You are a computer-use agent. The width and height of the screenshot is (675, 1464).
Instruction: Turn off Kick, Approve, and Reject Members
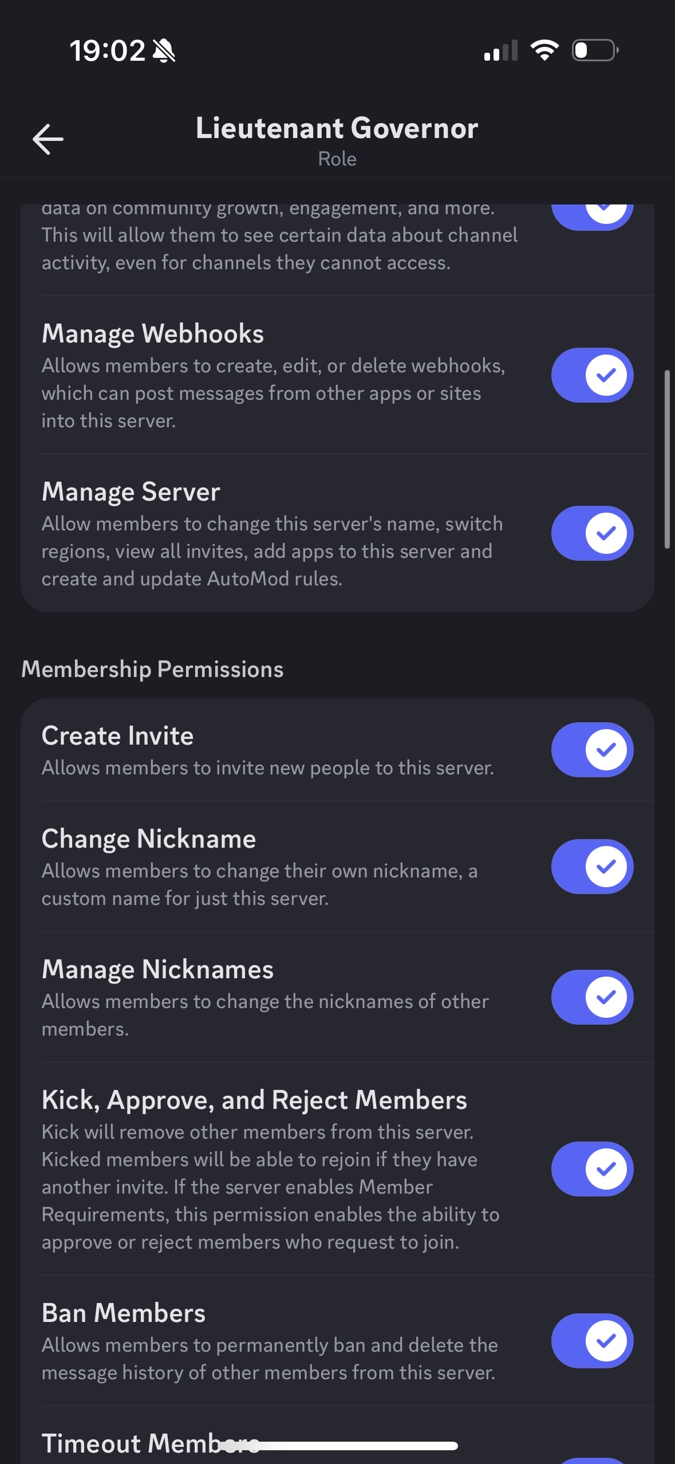pos(592,1169)
